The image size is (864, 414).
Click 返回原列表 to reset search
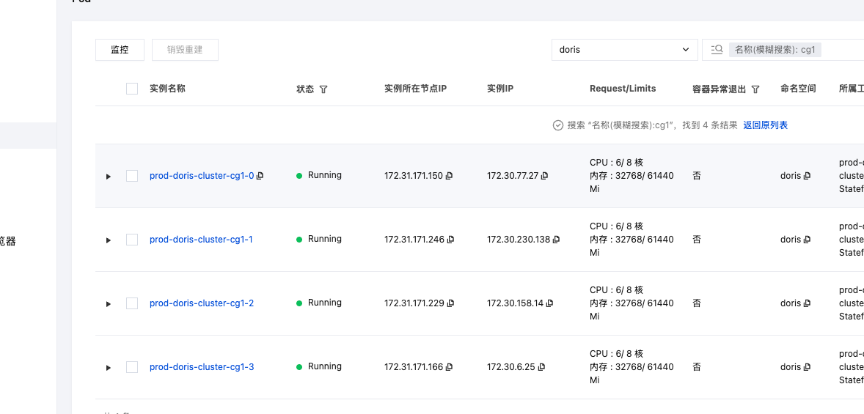point(765,125)
